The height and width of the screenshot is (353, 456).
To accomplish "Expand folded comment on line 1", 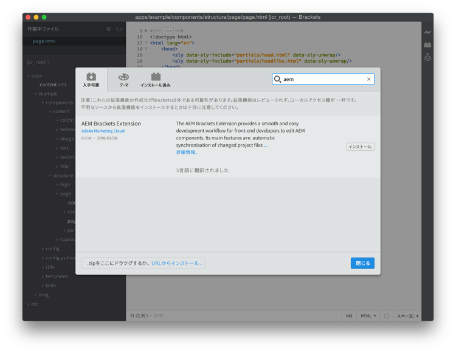I will point(146,30).
